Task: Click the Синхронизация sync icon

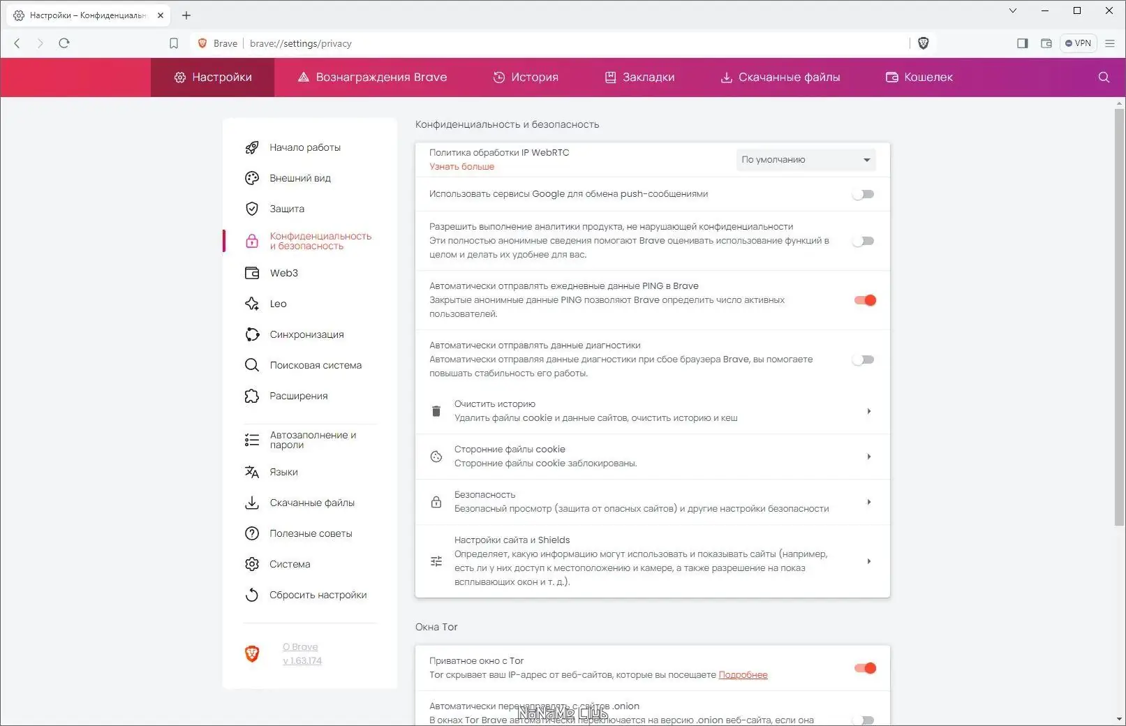Action: [252, 334]
